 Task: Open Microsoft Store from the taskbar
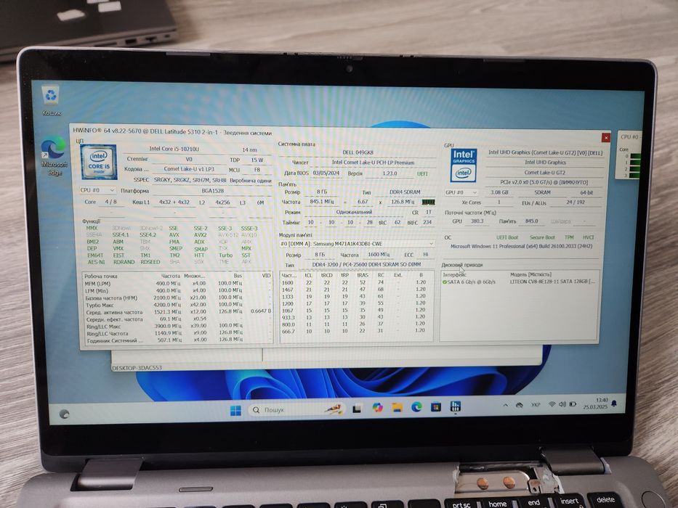click(x=436, y=406)
